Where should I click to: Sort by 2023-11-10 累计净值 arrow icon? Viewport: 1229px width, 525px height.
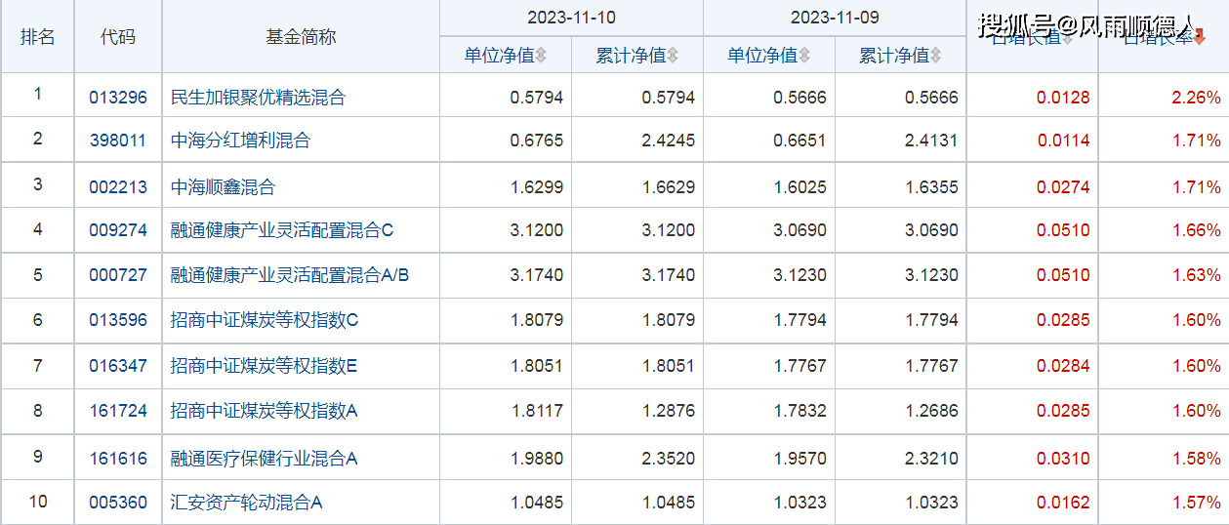coord(674,56)
